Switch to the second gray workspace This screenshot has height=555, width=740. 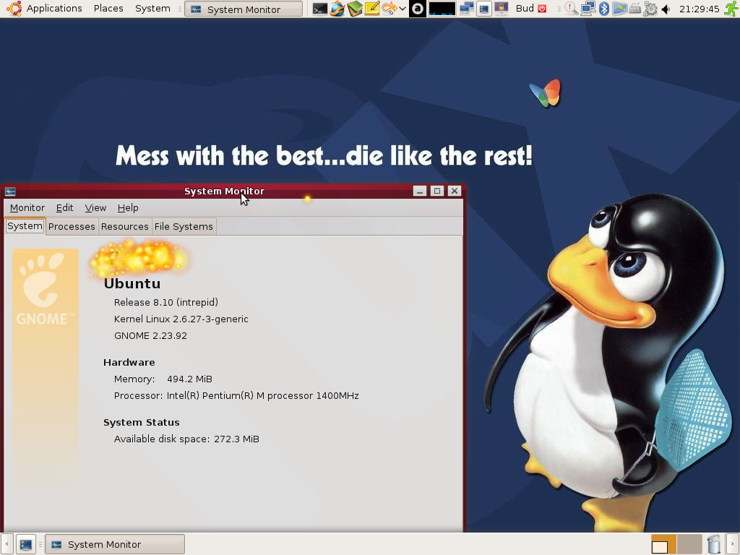click(689, 545)
